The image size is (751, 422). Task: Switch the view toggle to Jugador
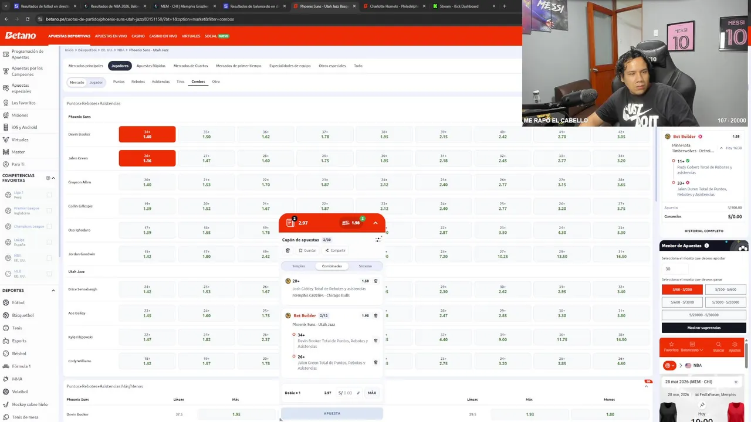click(96, 82)
